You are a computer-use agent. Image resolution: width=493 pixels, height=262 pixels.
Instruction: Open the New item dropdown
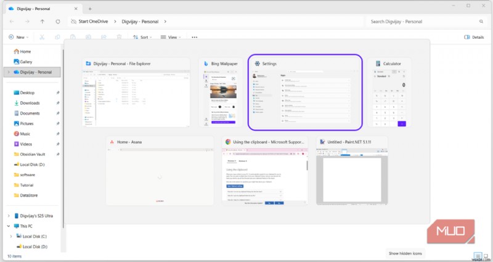pyautogui.click(x=18, y=37)
